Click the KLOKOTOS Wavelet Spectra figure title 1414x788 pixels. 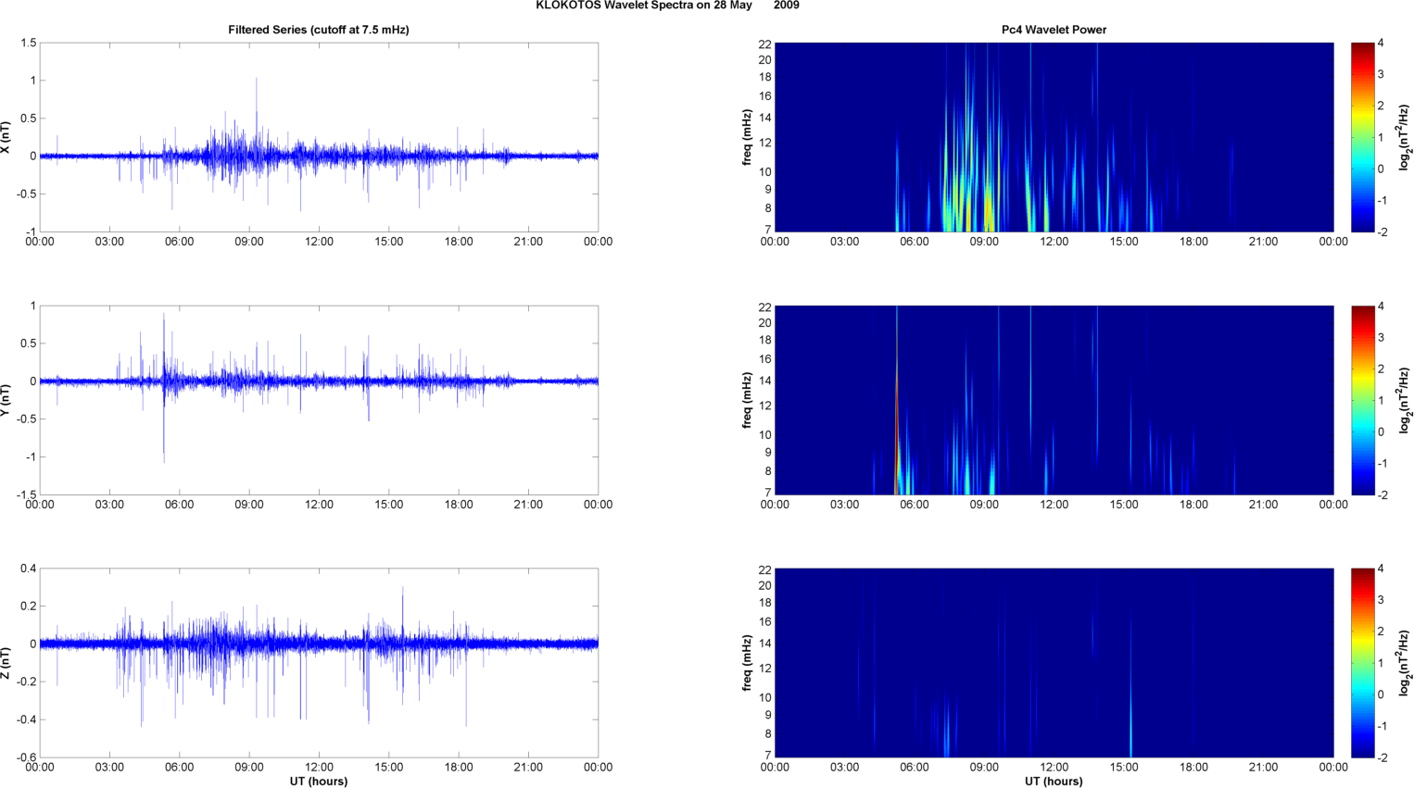[x=667, y=6]
